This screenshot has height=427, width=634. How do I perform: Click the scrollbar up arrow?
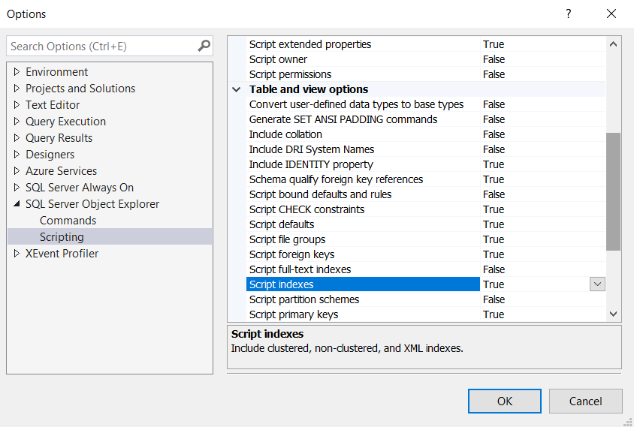coord(614,44)
